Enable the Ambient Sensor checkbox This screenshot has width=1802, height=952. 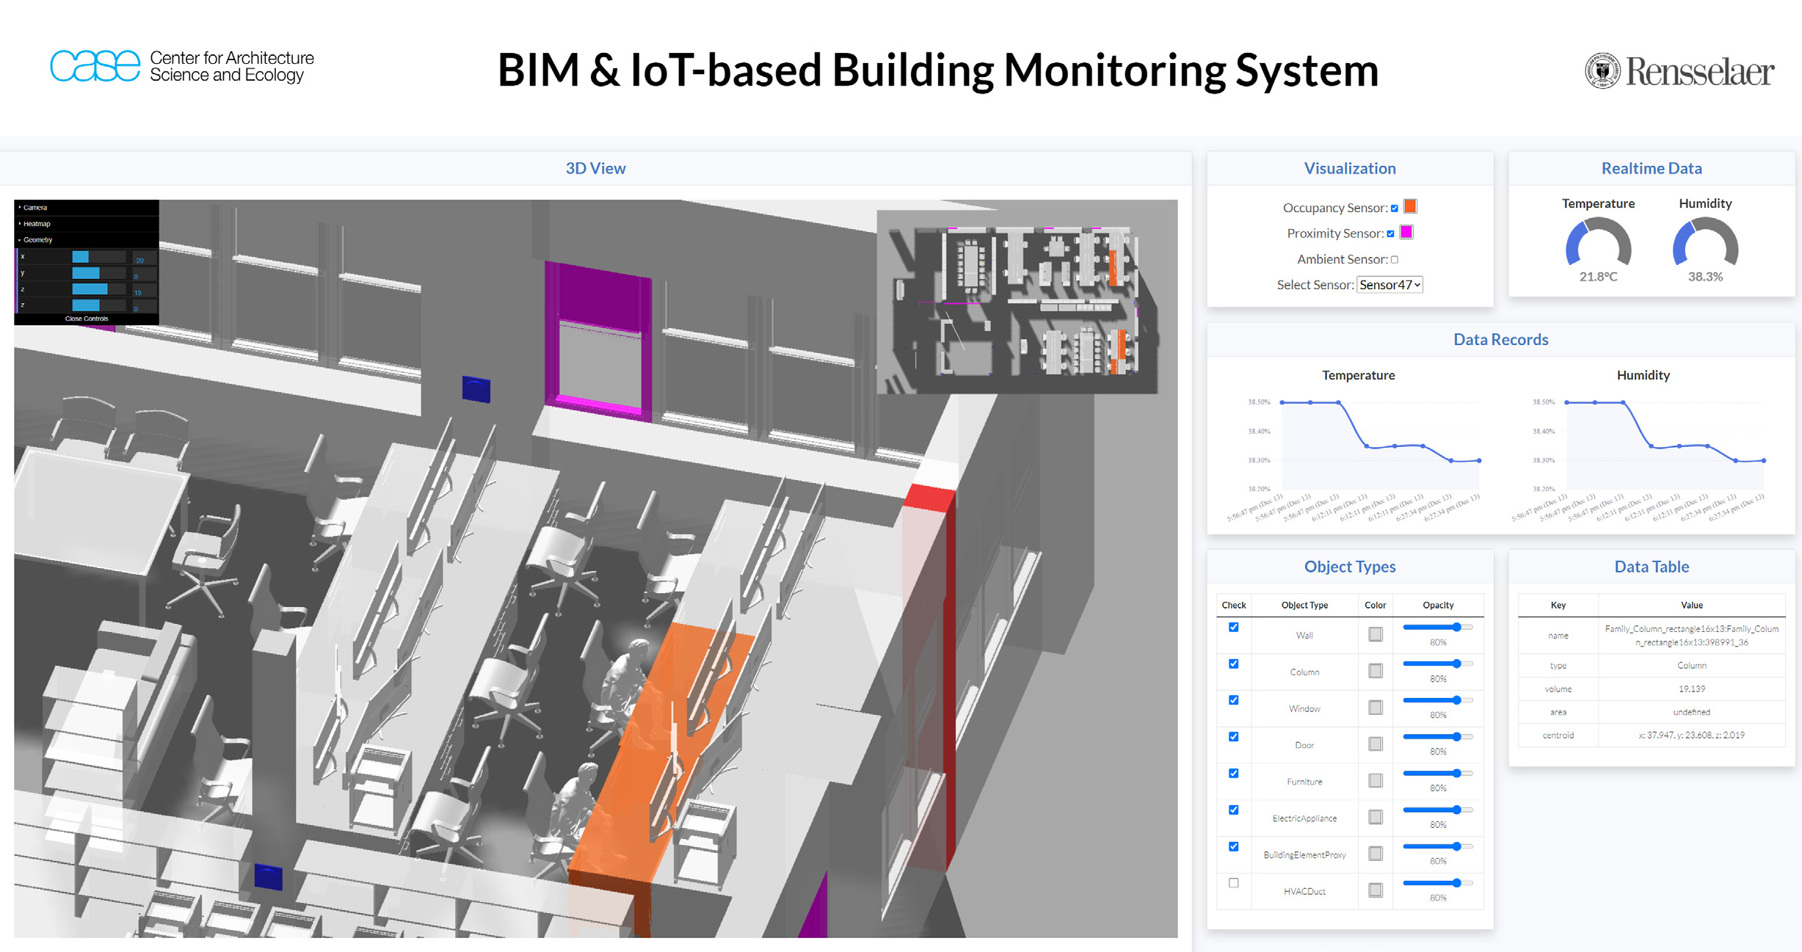[x=1394, y=259]
